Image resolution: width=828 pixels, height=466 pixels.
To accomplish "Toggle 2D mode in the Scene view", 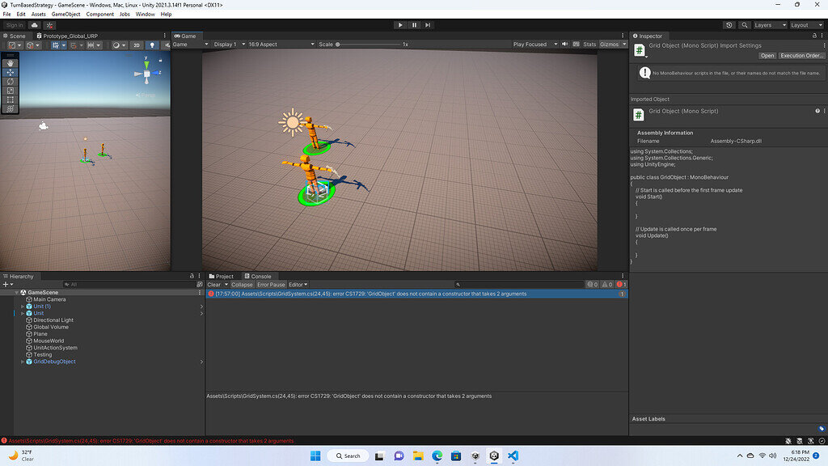I will [x=136, y=45].
